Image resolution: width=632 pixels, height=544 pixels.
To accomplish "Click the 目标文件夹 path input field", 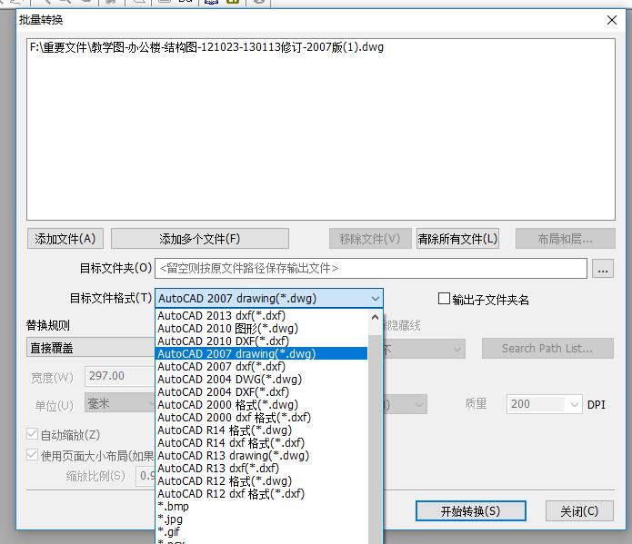I will pos(371,269).
